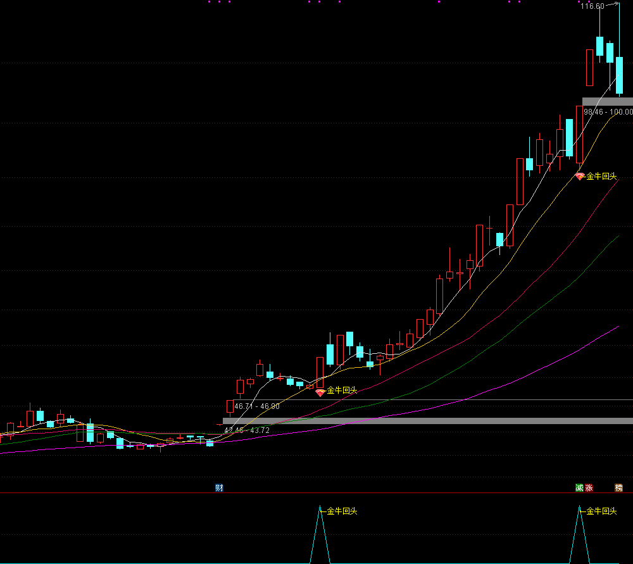Click the second 金牛回头 label in the indicator panel
Image resolution: width=633 pixels, height=564 pixels.
pyautogui.click(x=601, y=511)
